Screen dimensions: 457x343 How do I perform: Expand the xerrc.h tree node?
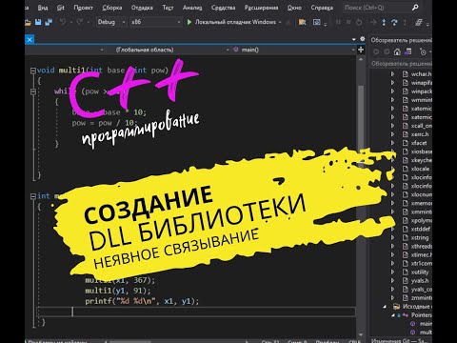pos(392,134)
